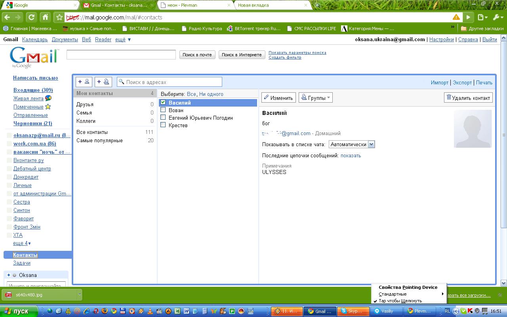Check the Евгений Юрьевич Погодин checkbox
This screenshot has width=507, height=317.
pos(163,118)
